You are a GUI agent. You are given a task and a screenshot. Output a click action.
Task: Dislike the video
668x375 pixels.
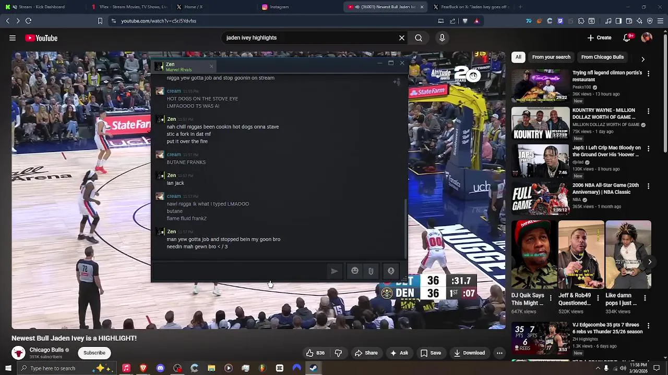pyautogui.click(x=338, y=353)
